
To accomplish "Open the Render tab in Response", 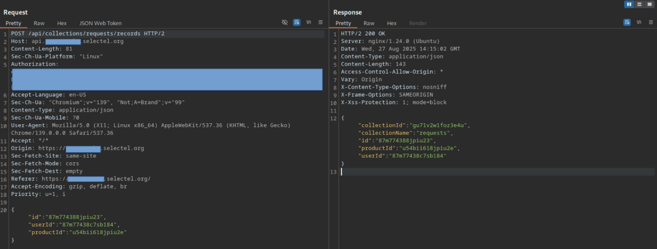I will pyautogui.click(x=418, y=23).
